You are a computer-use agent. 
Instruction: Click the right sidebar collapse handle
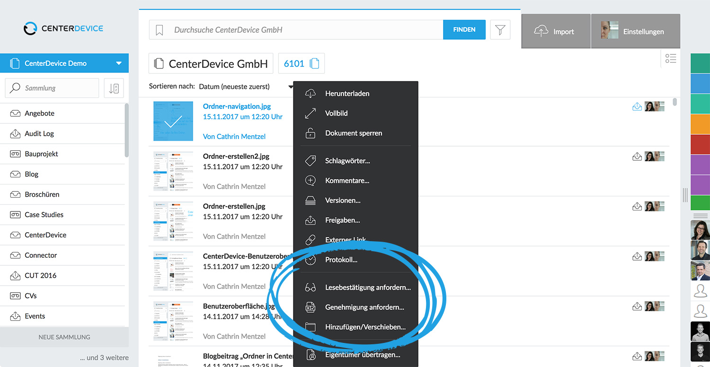(685, 194)
